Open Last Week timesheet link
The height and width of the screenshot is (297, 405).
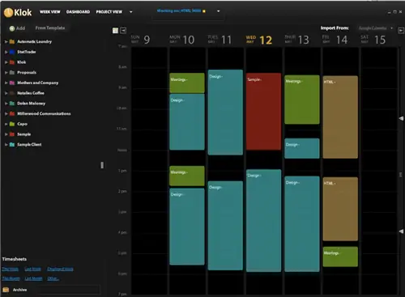[x=32, y=269]
